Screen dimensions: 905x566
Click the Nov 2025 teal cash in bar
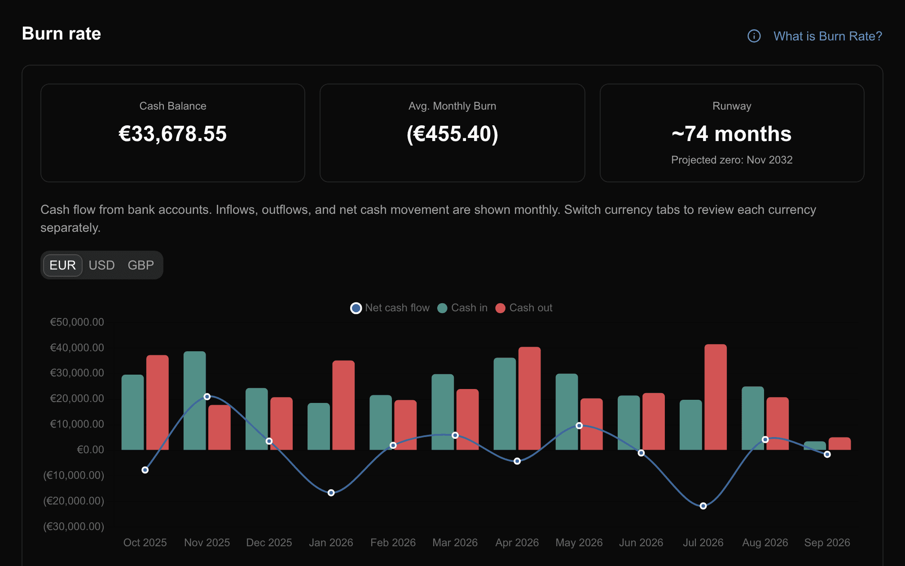click(194, 401)
